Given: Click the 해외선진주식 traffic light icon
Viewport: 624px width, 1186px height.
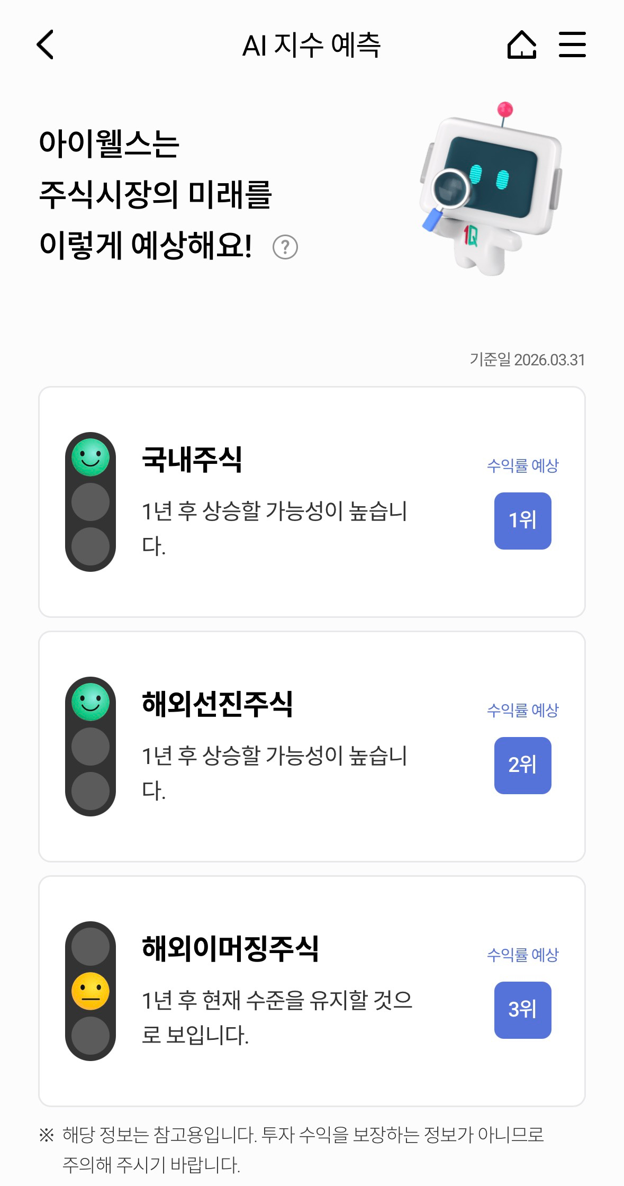Looking at the screenshot, I should point(91,747).
